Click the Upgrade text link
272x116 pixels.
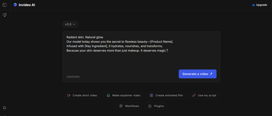262,5
